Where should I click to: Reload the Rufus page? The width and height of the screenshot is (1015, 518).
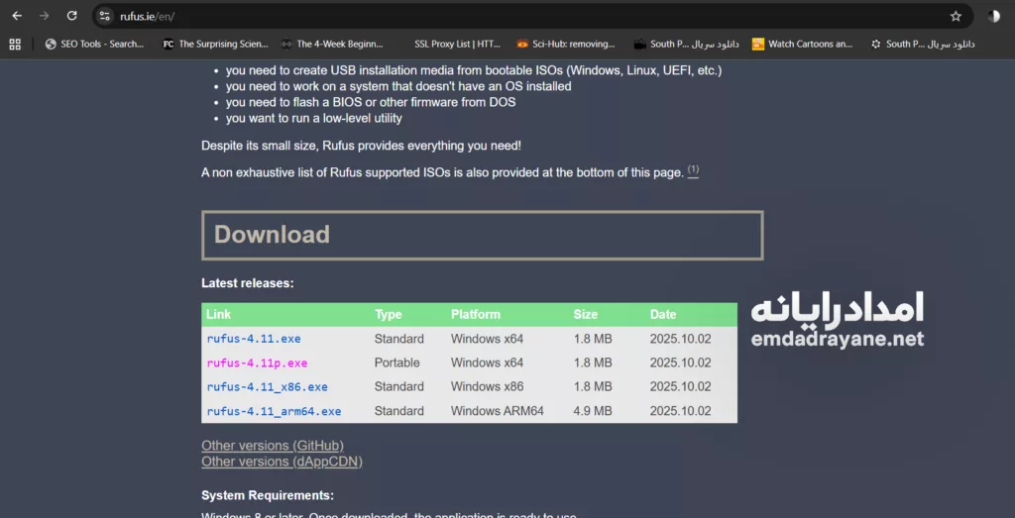pos(71,16)
